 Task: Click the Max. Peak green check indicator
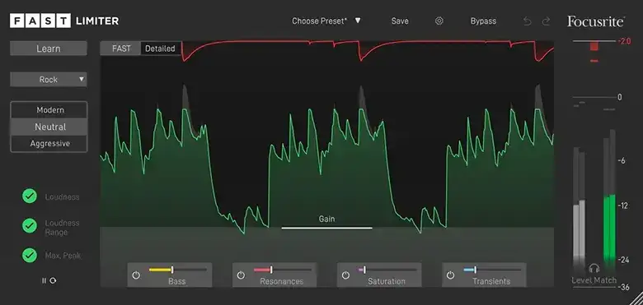tap(30, 255)
